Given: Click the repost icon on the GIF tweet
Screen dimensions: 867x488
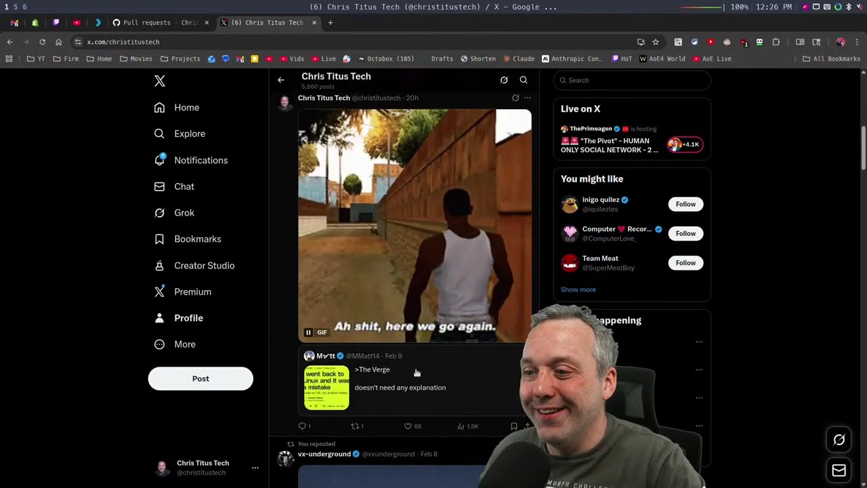Looking at the screenshot, I should coord(355,426).
